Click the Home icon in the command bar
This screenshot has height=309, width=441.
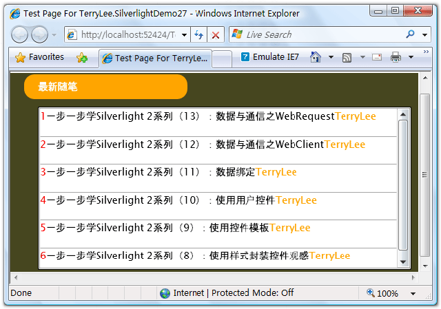(x=316, y=58)
